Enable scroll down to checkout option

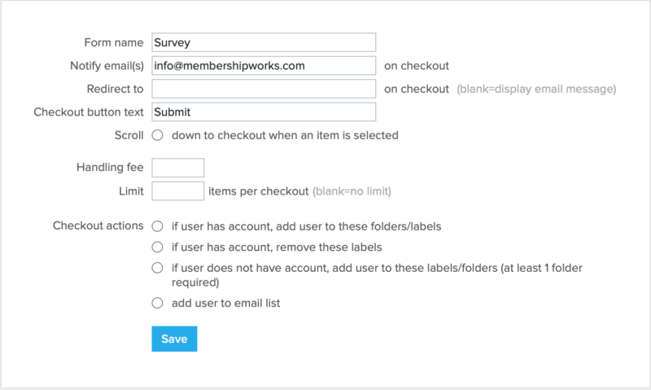point(158,135)
